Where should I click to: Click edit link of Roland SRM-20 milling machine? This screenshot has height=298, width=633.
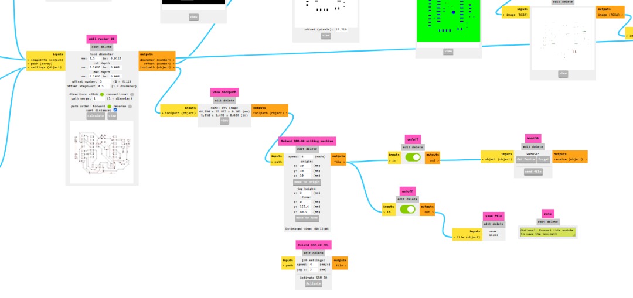click(x=300, y=149)
